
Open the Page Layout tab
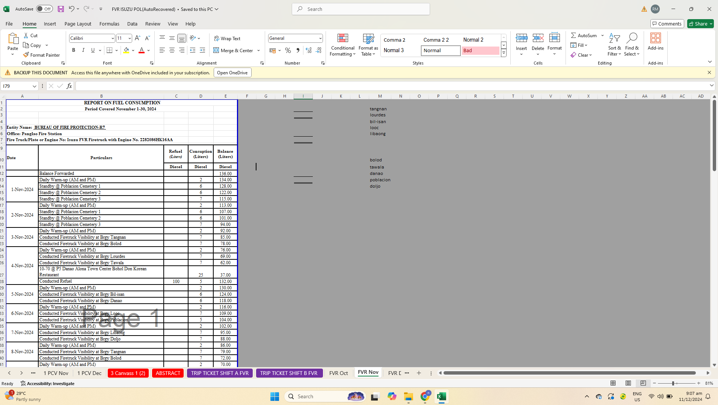(x=78, y=24)
